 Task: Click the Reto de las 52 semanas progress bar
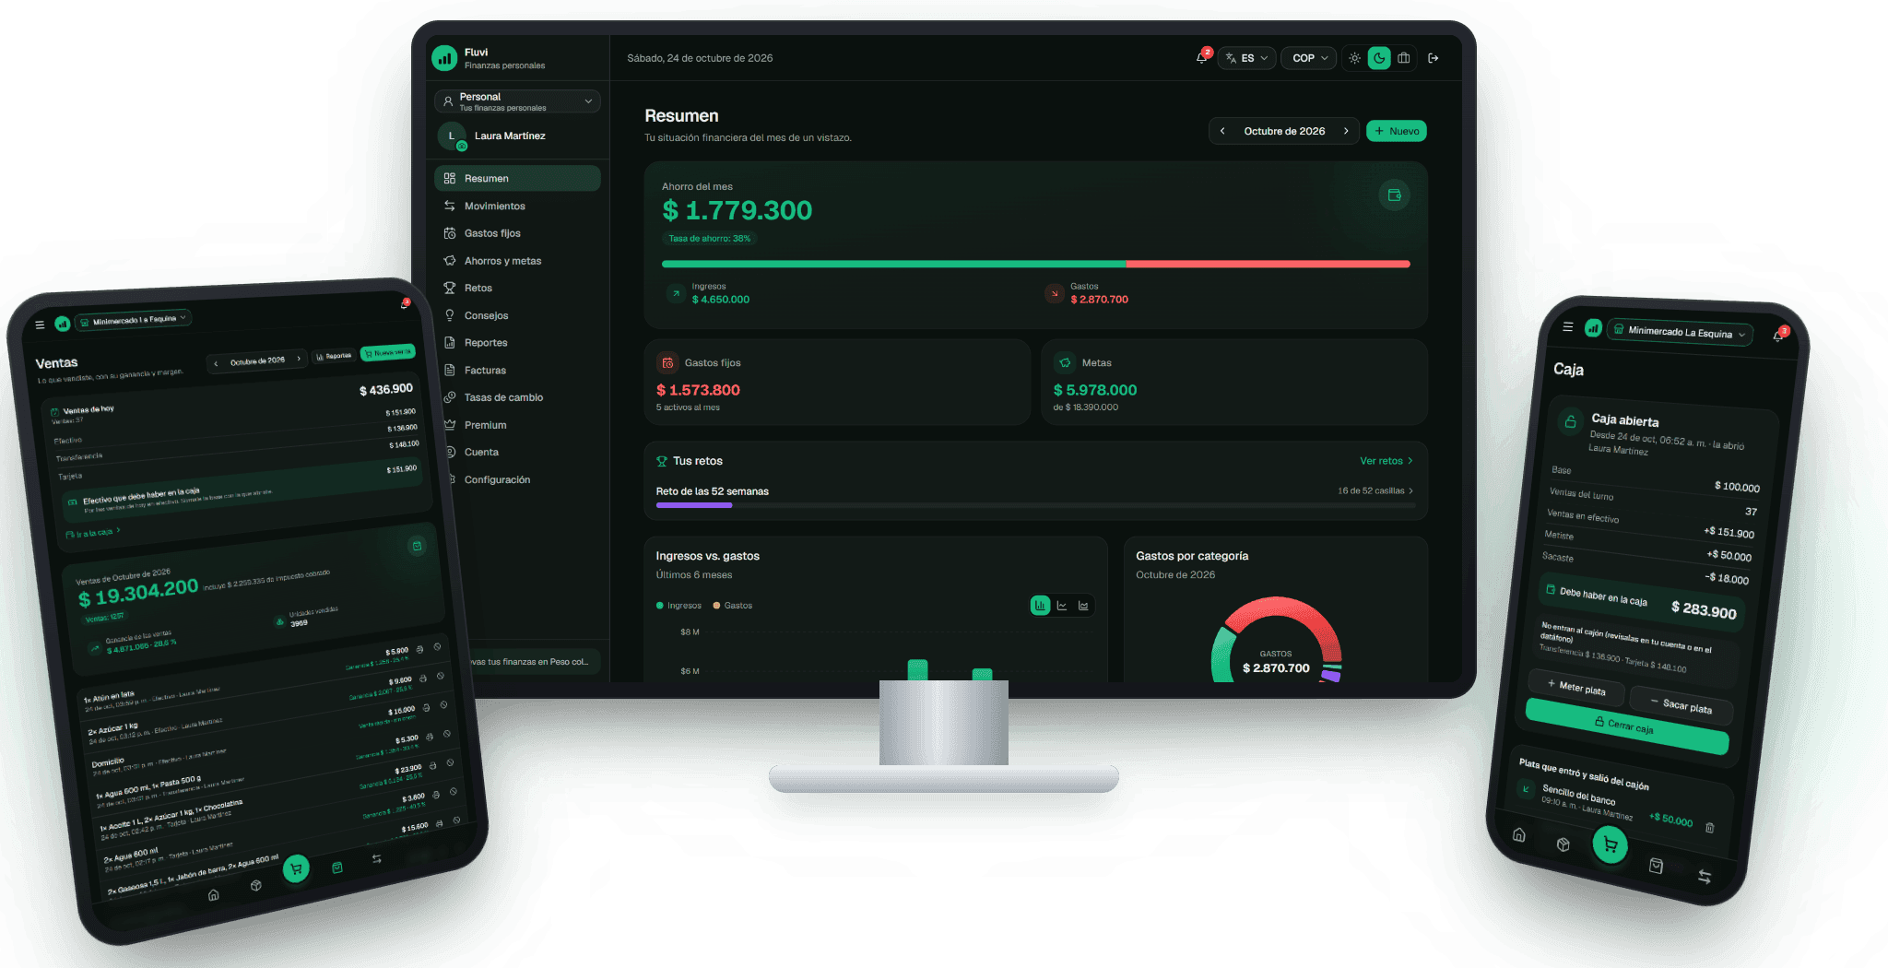point(1034,505)
